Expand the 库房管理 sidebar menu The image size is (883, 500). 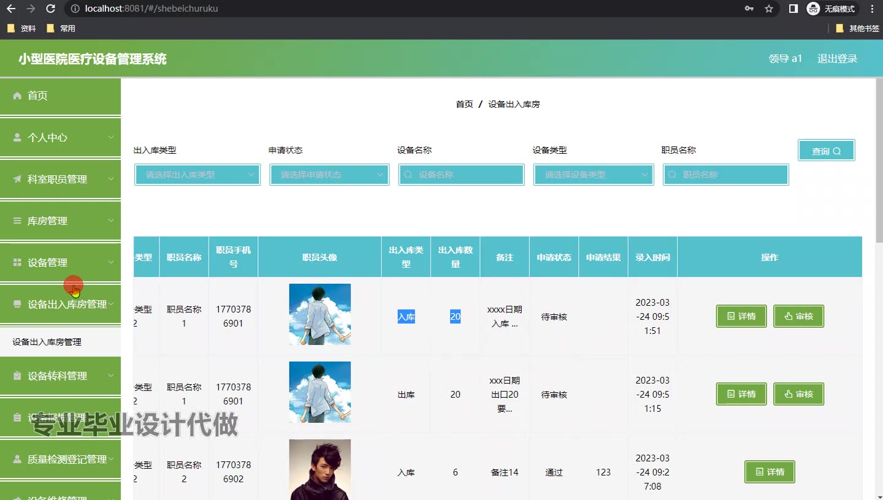60,221
